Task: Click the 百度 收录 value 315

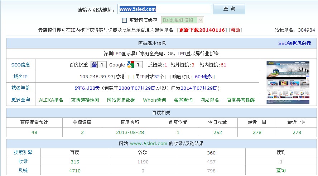Action: (75, 162)
